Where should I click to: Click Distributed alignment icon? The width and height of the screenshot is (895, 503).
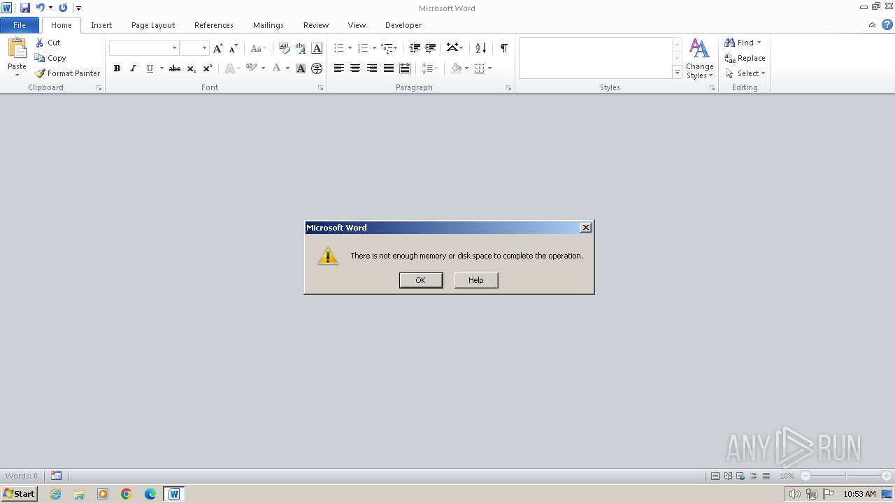(x=404, y=68)
